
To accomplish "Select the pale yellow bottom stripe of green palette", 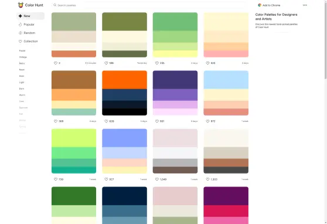I will pyautogui.click(x=175, y=54).
